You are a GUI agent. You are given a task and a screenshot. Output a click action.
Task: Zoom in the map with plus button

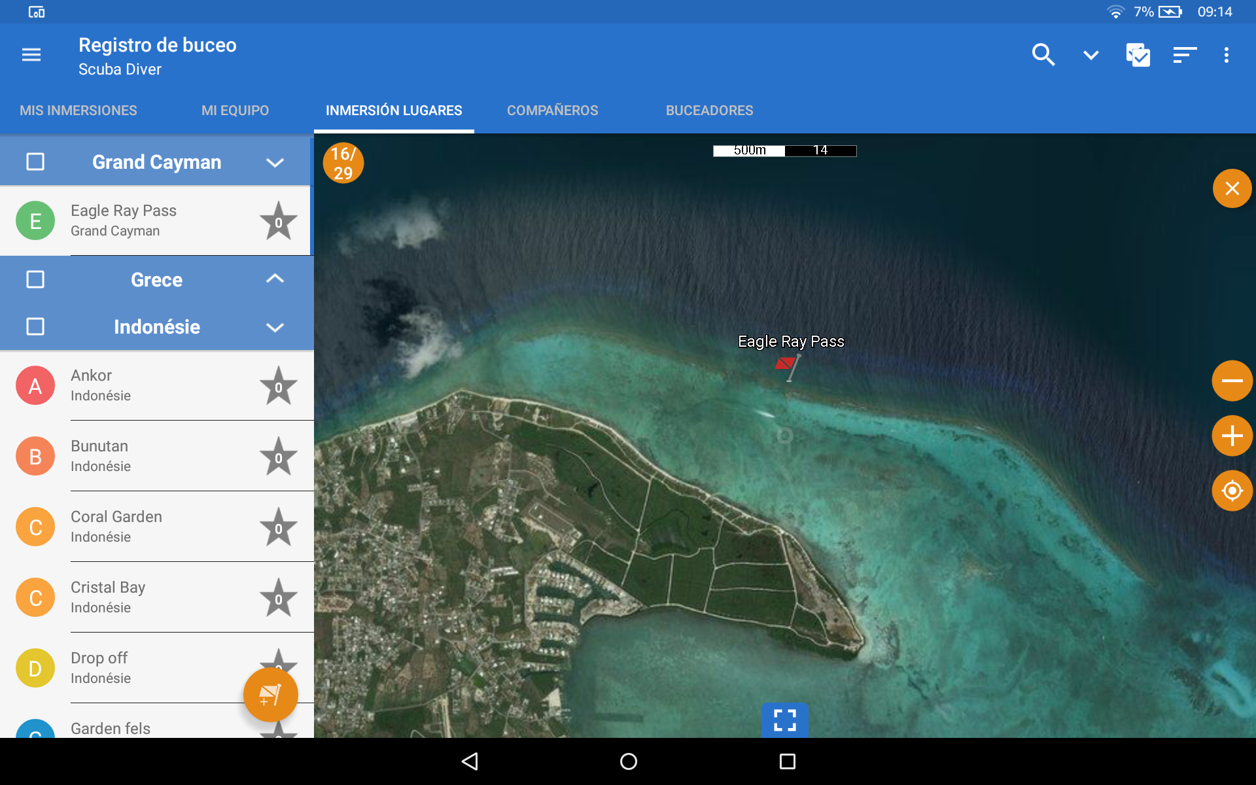tap(1232, 436)
